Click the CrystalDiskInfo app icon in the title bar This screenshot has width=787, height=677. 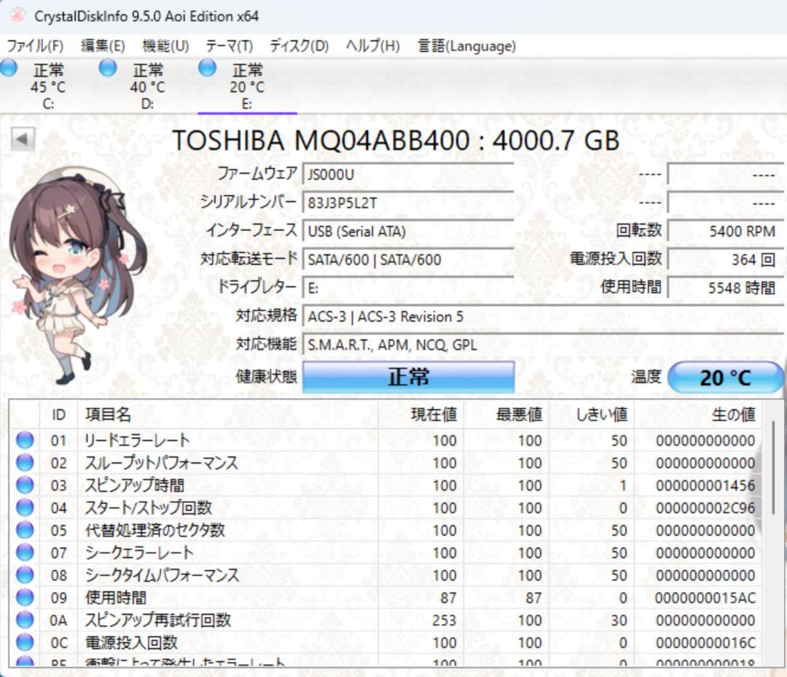(x=17, y=15)
